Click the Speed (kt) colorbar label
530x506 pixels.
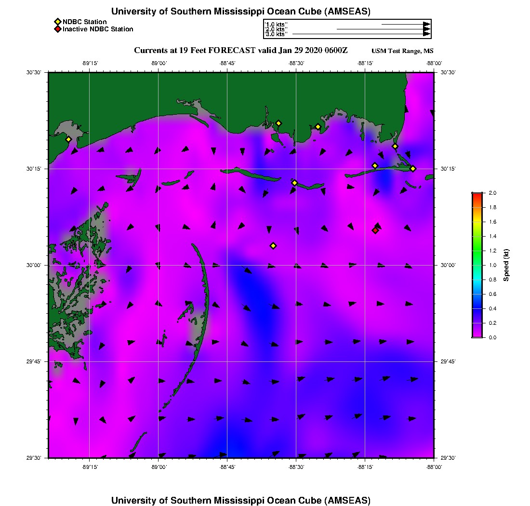(x=506, y=265)
